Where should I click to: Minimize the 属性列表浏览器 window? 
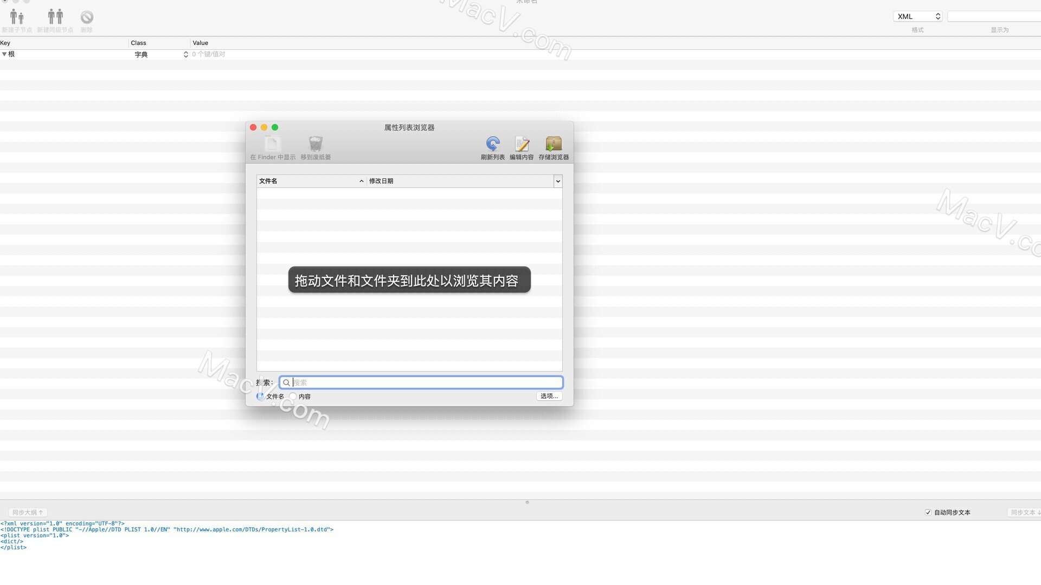(264, 127)
